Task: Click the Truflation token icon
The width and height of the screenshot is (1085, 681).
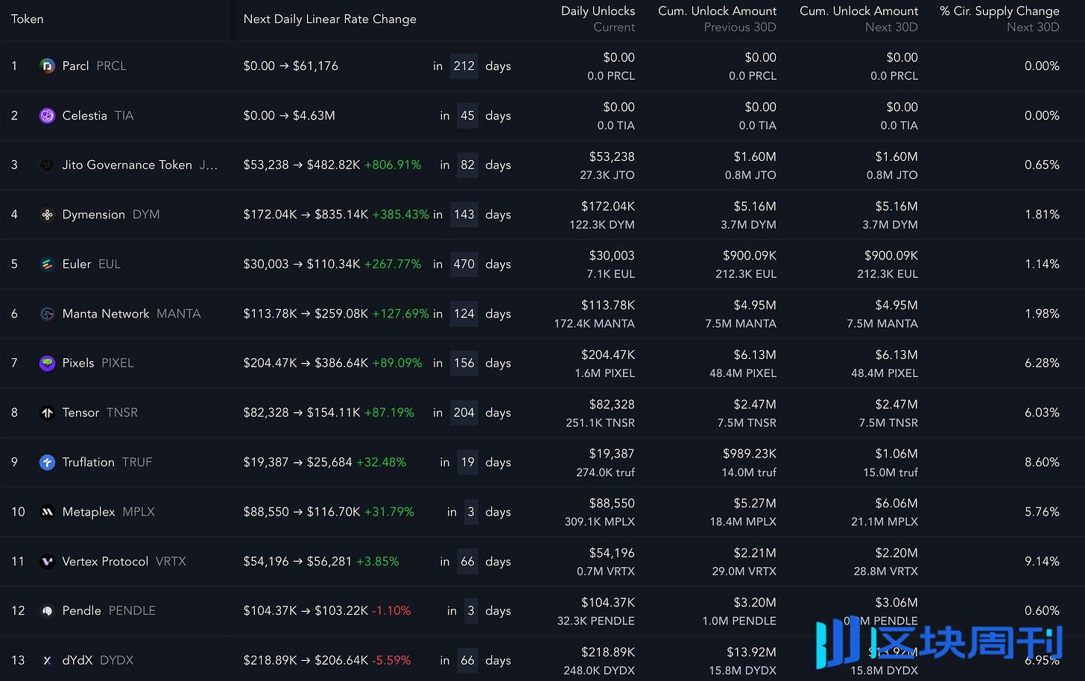Action: [47, 463]
